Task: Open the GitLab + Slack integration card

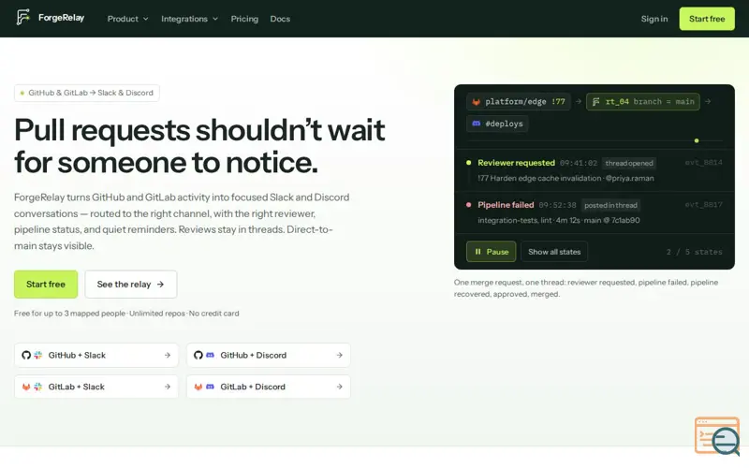Action: (96, 387)
